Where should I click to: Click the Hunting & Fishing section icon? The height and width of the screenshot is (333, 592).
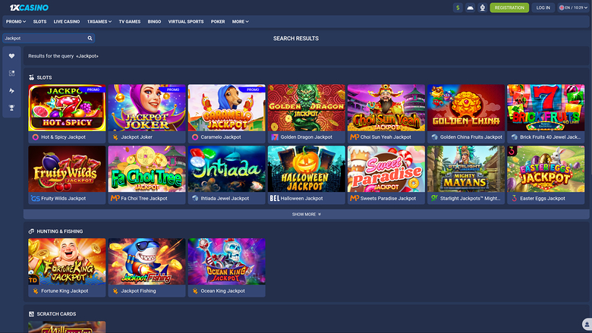[x=31, y=231]
